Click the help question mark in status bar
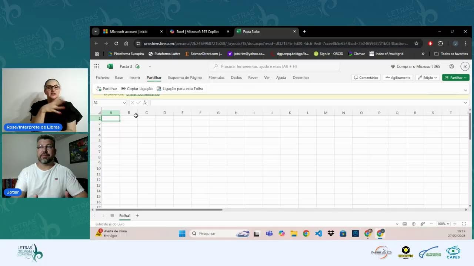 point(414,224)
